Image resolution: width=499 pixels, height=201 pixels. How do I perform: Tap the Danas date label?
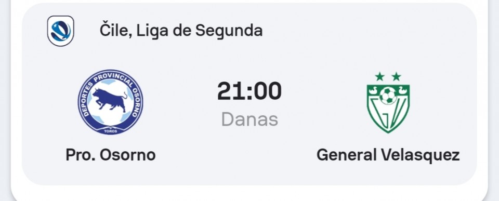pyautogui.click(x=249, y=119)
